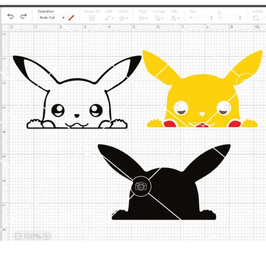Expand the Arrange dropdown arrow
Viewport: 266px width, 266px height.
(x=163, y=18)
